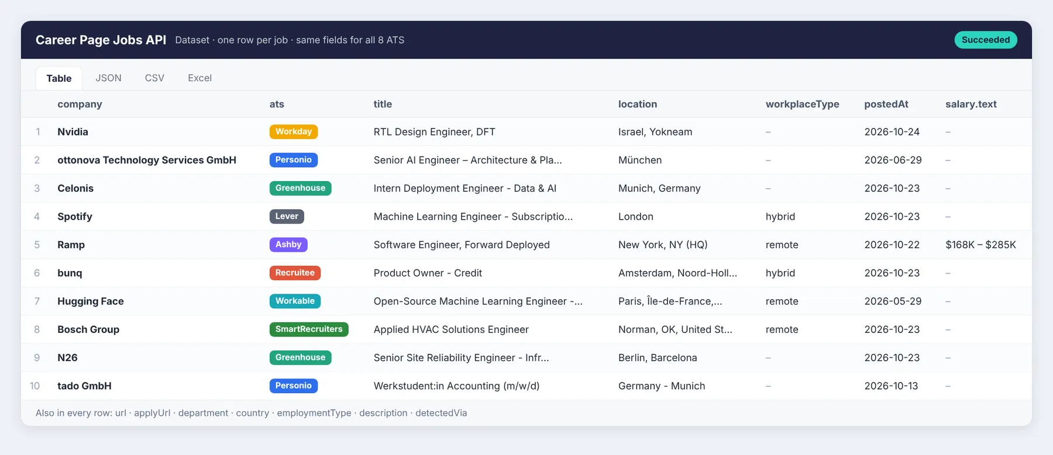Click the company column header

(80, 104)
